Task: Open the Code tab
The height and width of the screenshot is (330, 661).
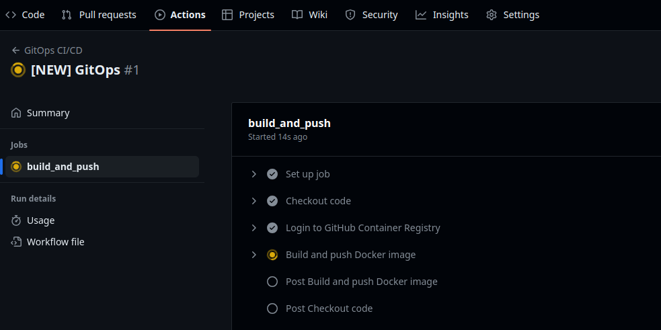Action: pos(24,15)
